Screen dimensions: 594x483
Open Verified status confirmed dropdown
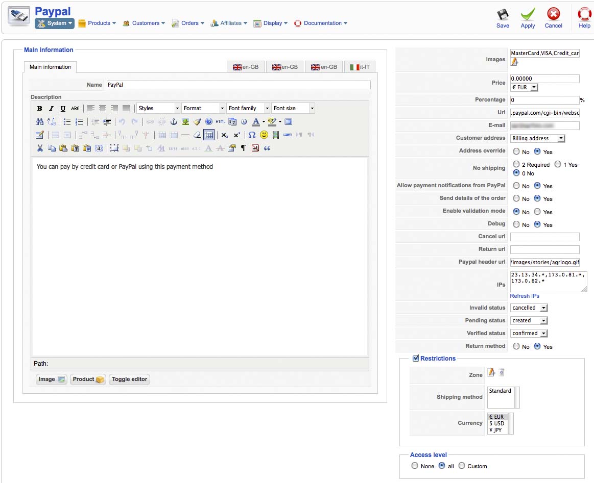tap(529, 334)
